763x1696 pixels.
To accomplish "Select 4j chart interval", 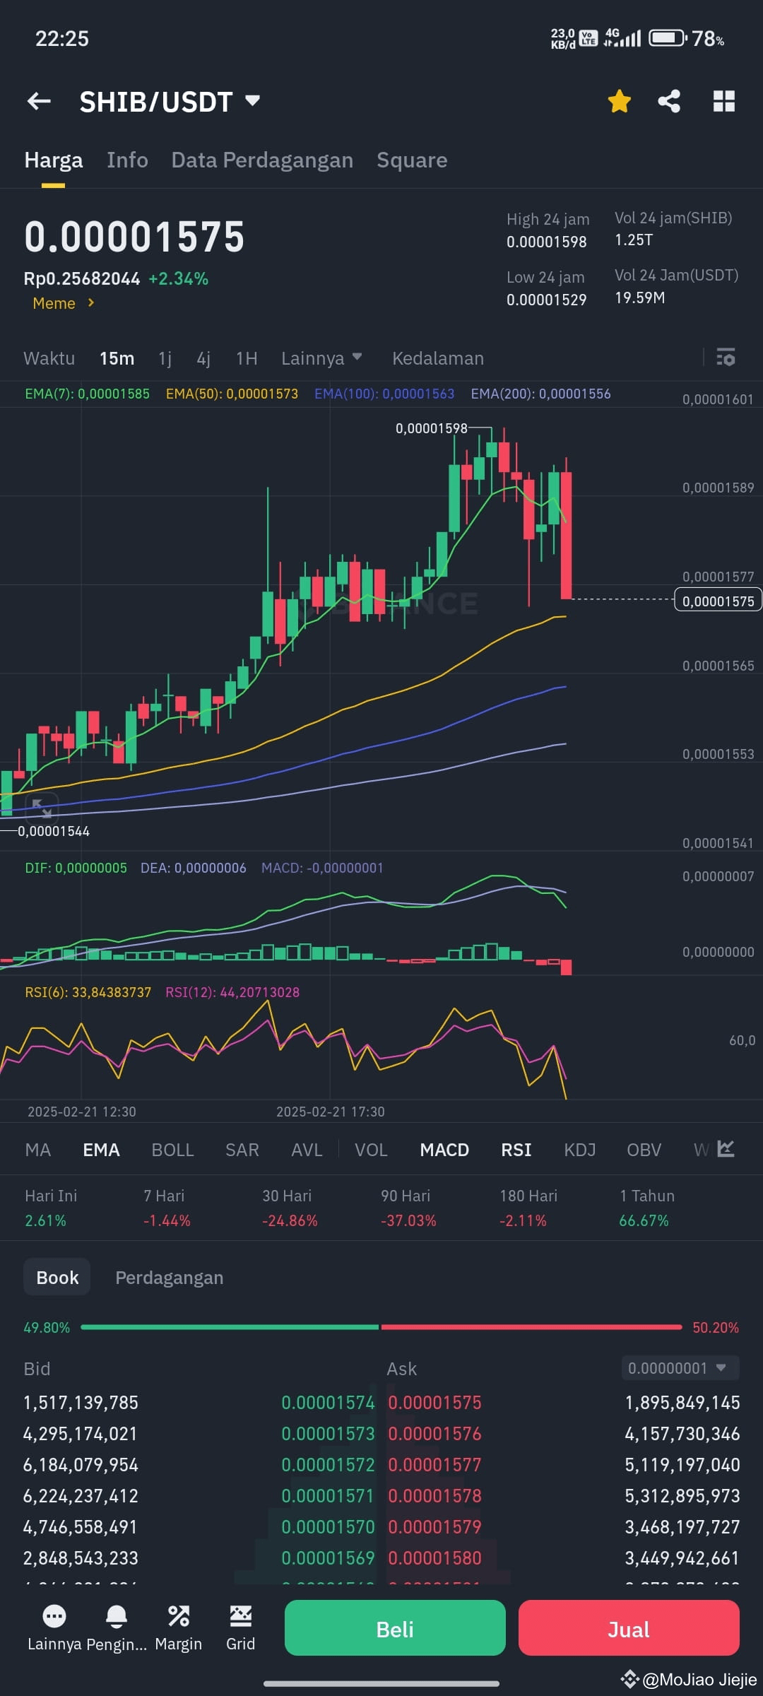I will [203, 358].
